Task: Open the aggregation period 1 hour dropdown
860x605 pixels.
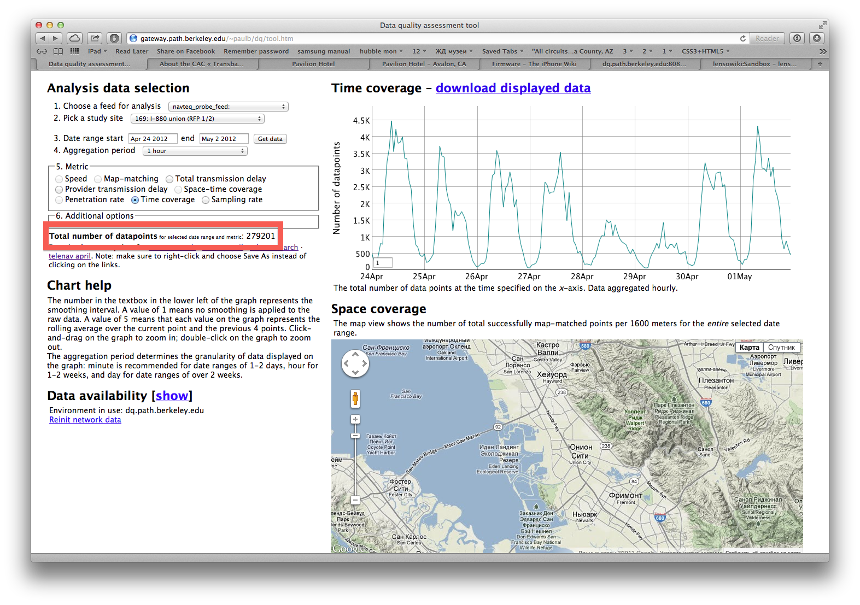Action: point(195,151)
